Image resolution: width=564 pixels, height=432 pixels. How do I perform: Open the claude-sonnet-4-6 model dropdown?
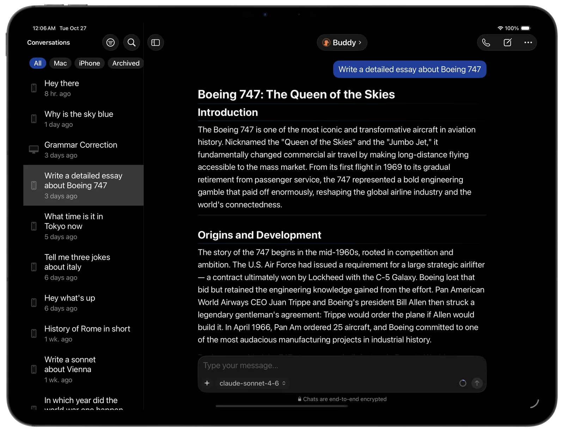click(252, 383)
